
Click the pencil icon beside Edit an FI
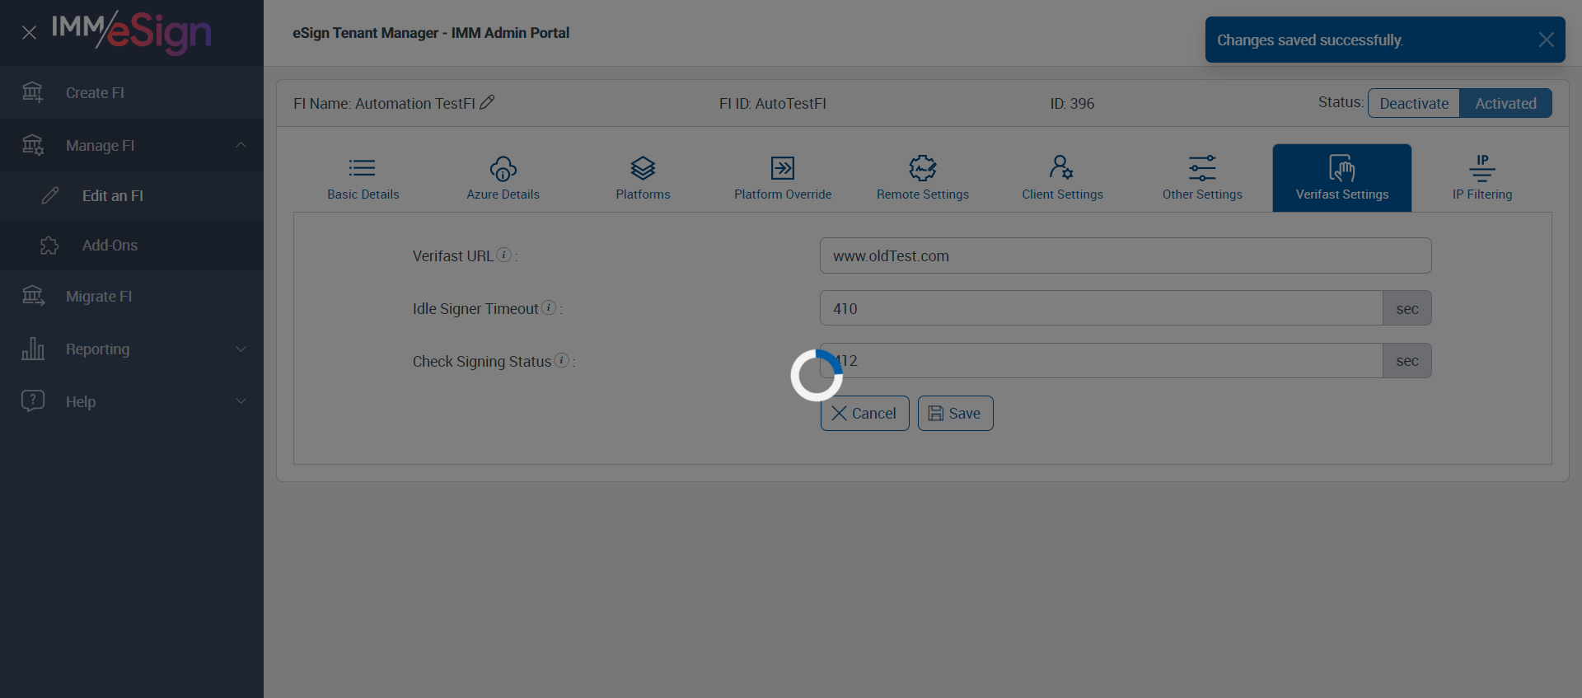[x=50, y=195]
